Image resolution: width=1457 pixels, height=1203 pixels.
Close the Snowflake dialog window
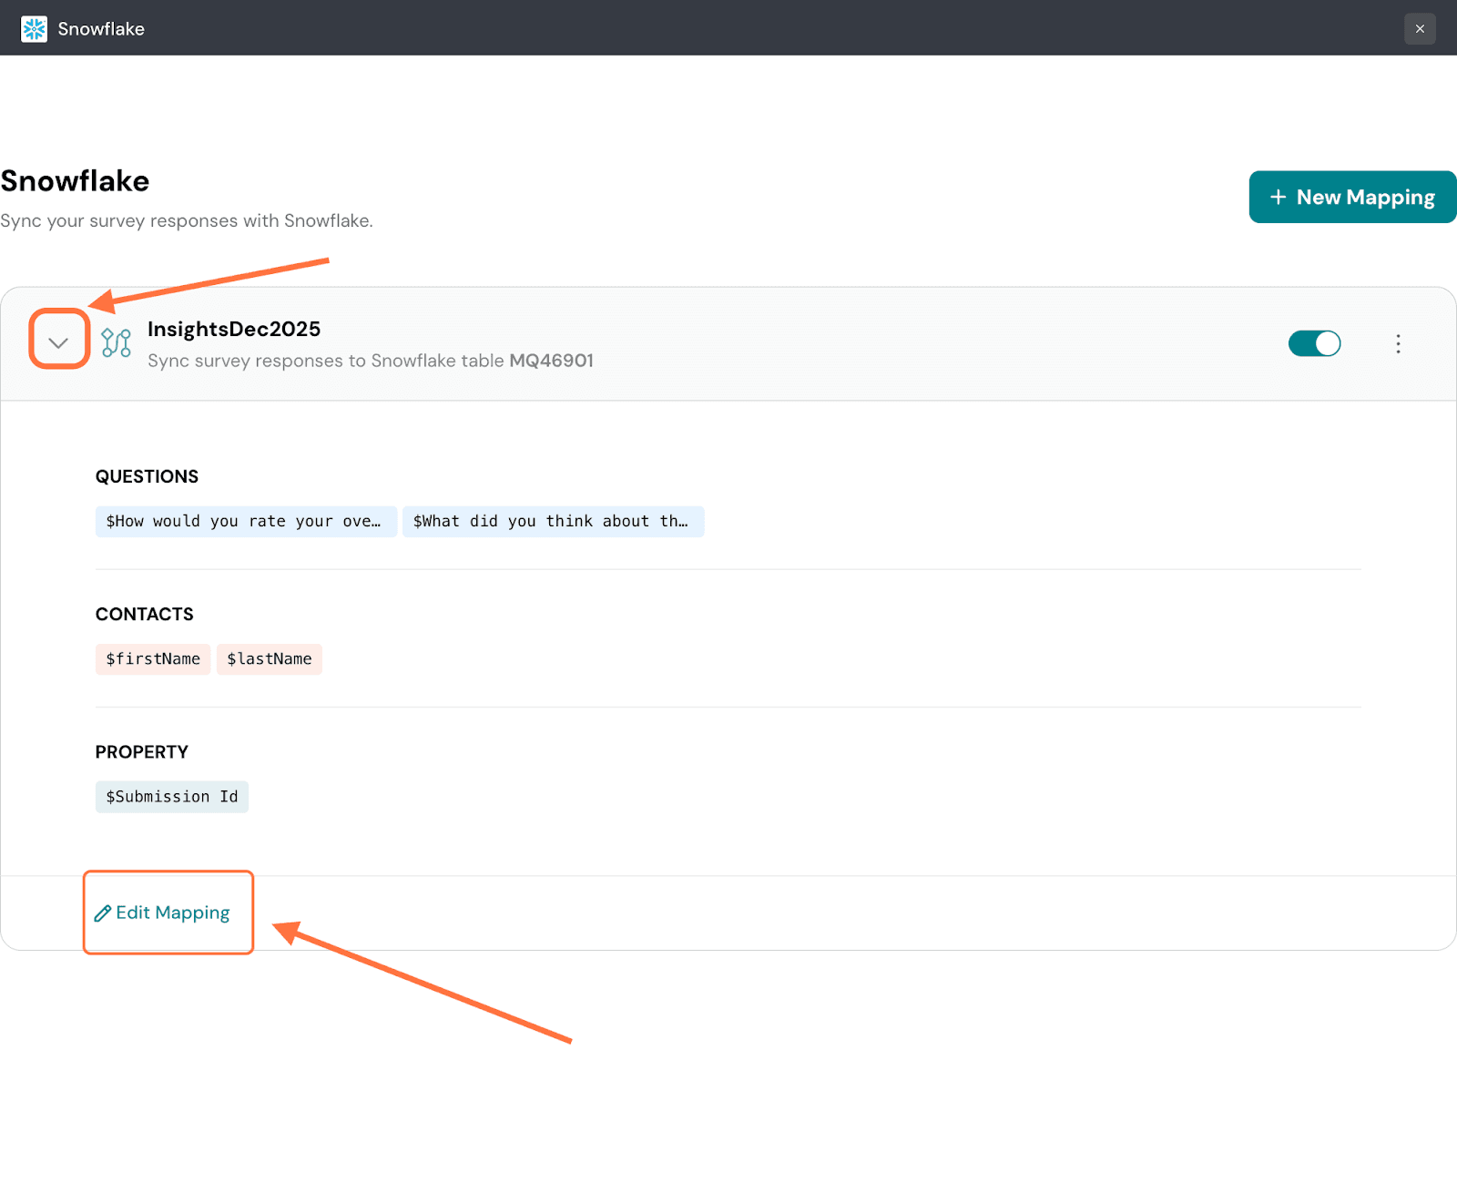click(1419, 29)
